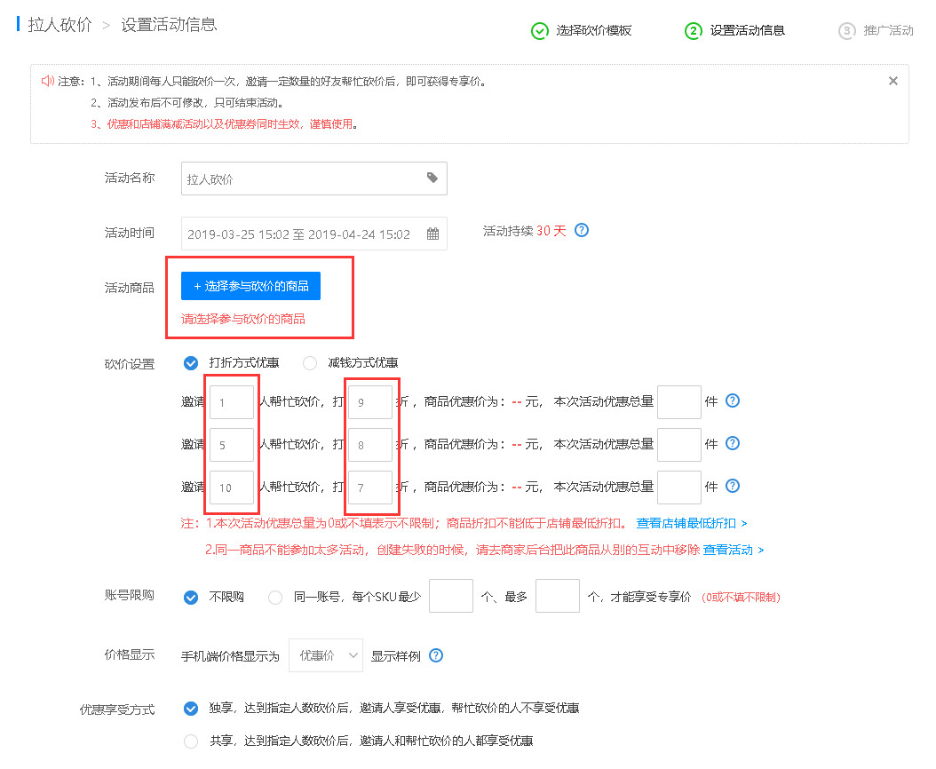936x769 pixels.
Task: Click help icon on the third discount row
Action: click(733, 486)
